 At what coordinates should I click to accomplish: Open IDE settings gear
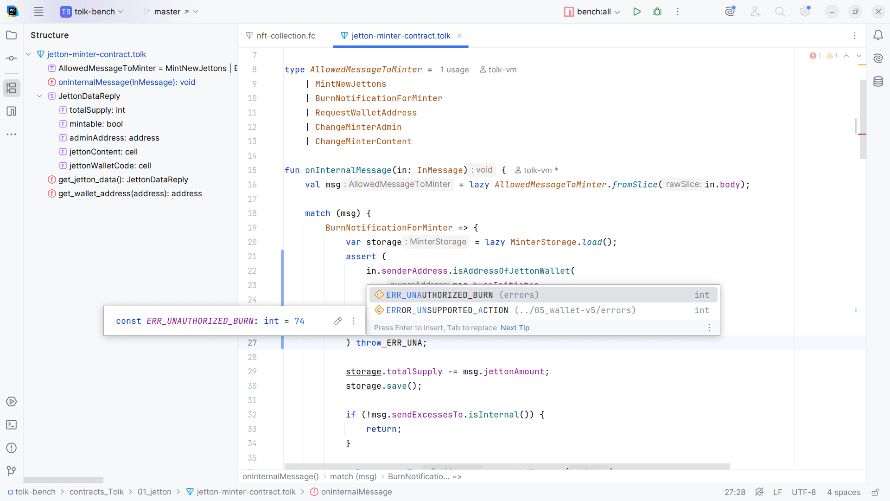coord(805,12)
